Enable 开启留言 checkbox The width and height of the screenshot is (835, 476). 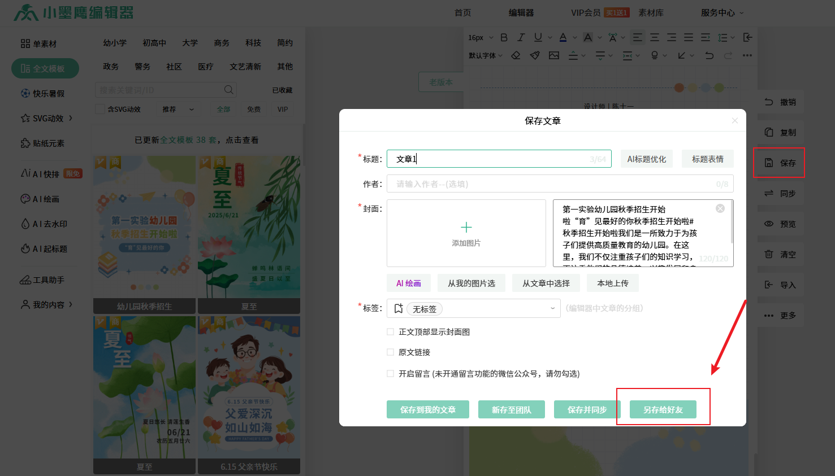click(390, 374)
